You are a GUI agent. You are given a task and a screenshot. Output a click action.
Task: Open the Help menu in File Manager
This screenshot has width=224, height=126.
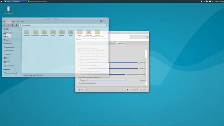(x=22, y=22)
